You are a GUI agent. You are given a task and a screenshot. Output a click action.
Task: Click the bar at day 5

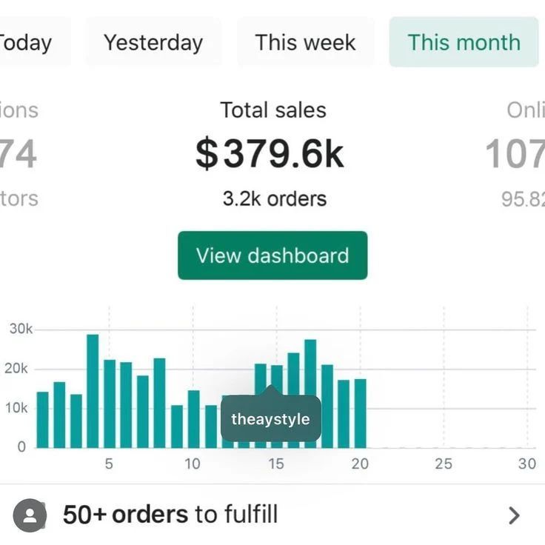tap(110, 403)
